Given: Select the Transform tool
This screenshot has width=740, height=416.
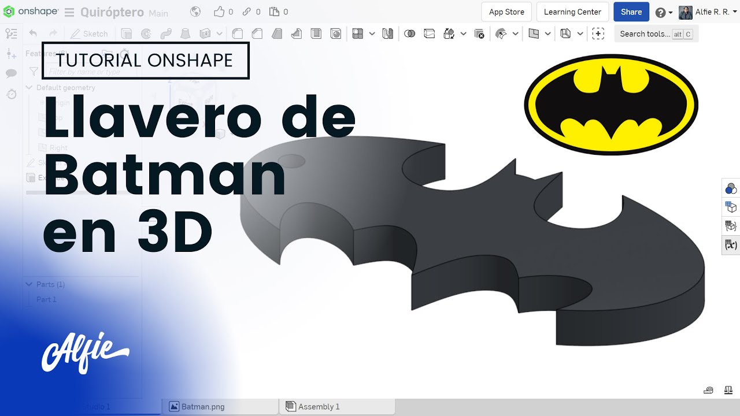Looking at the screenshot, I should click(x=449, y=34).
